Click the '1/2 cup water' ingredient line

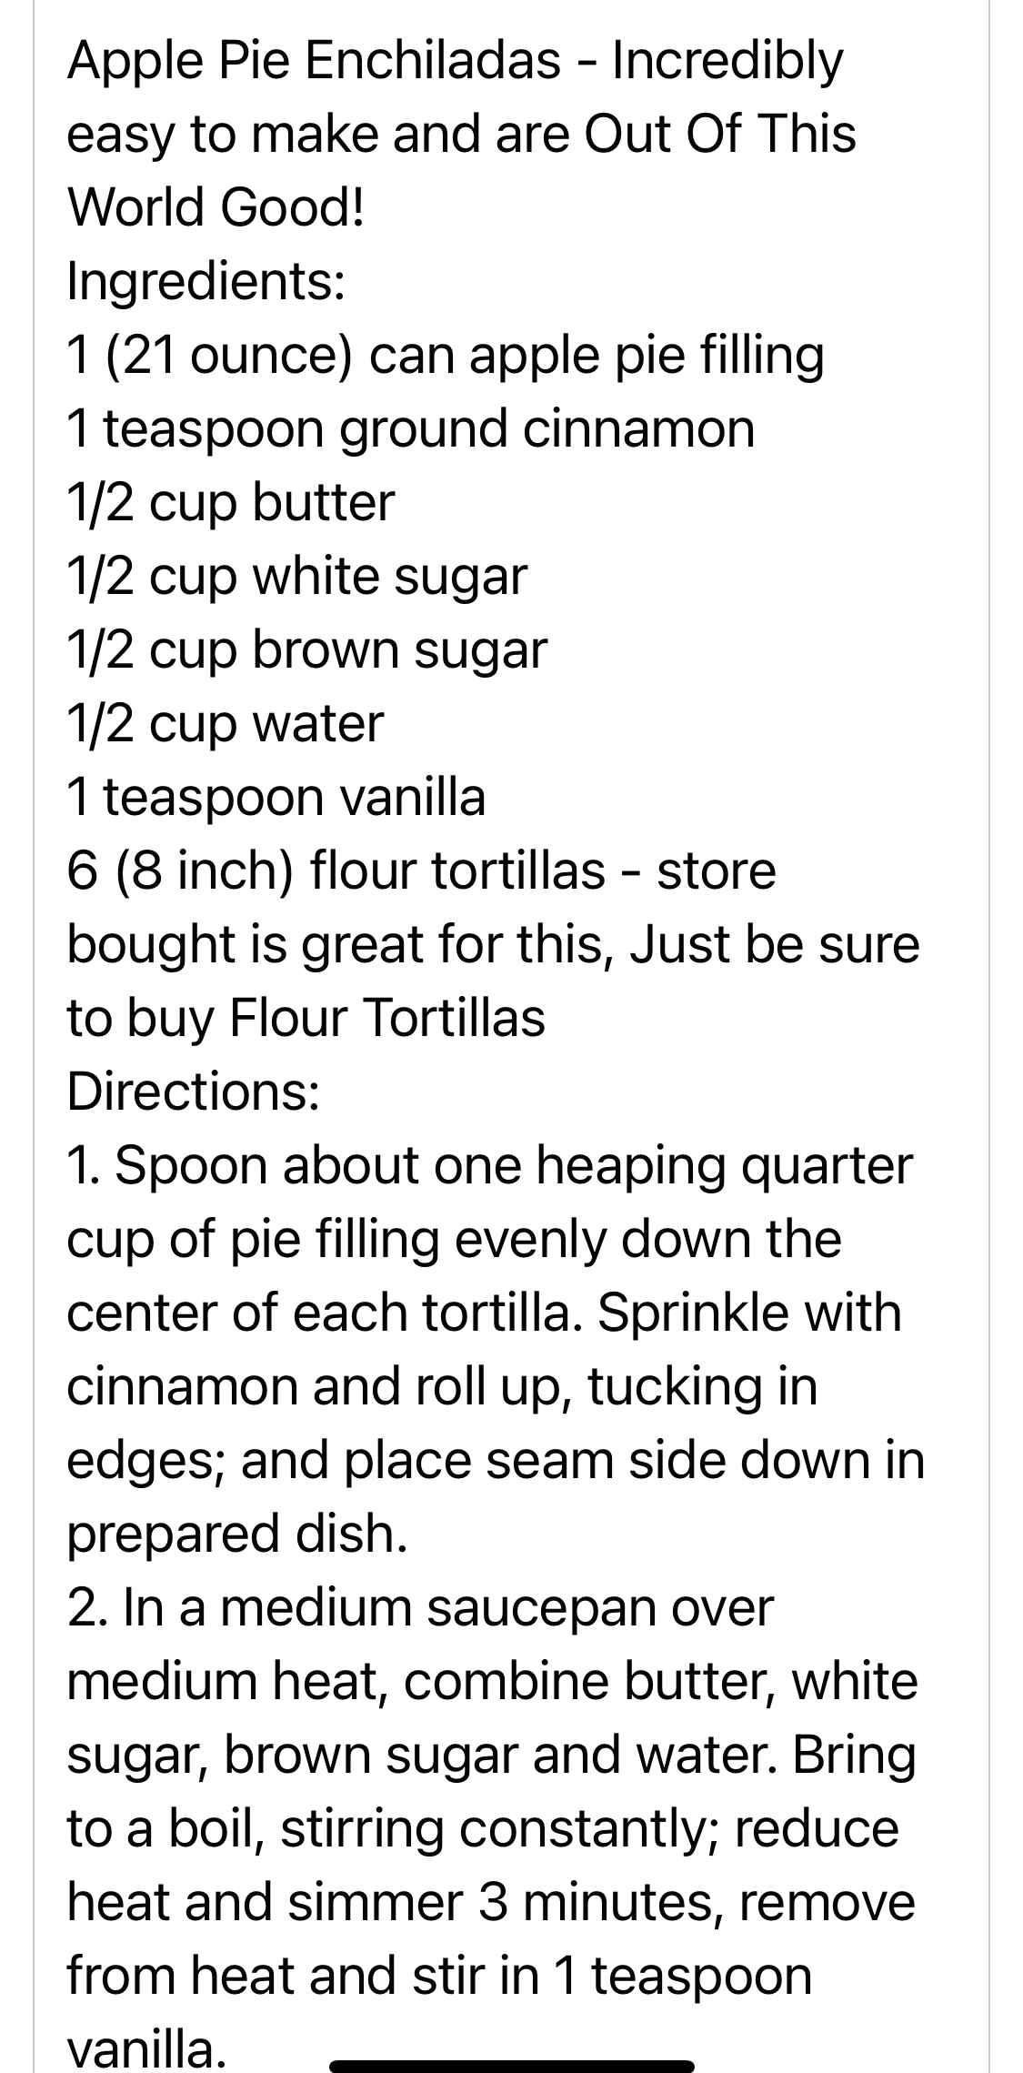coord(226,723)
